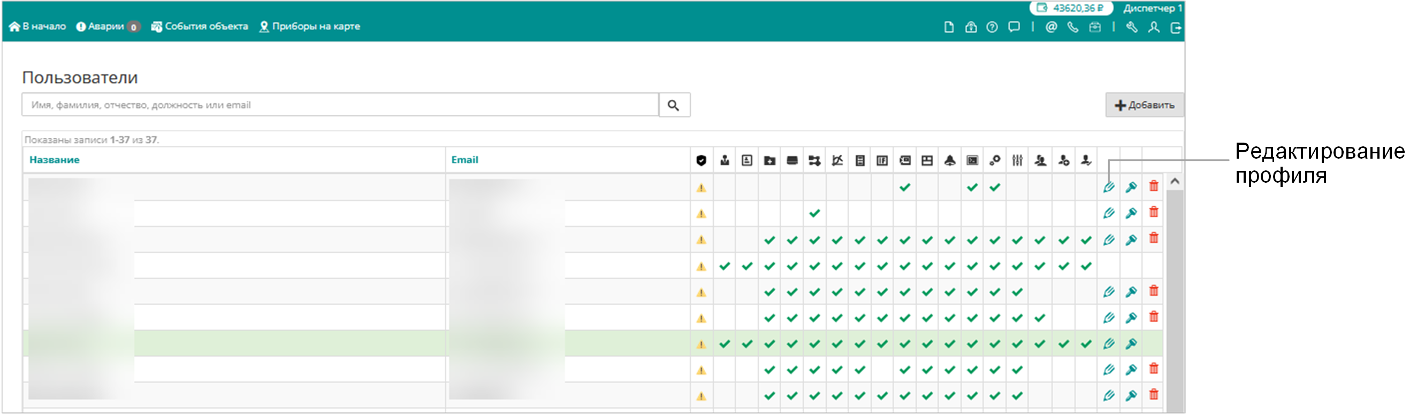This screenshot has height=414, width=1425.
Task: Open the help question mark icon
Action: point(992,27)
